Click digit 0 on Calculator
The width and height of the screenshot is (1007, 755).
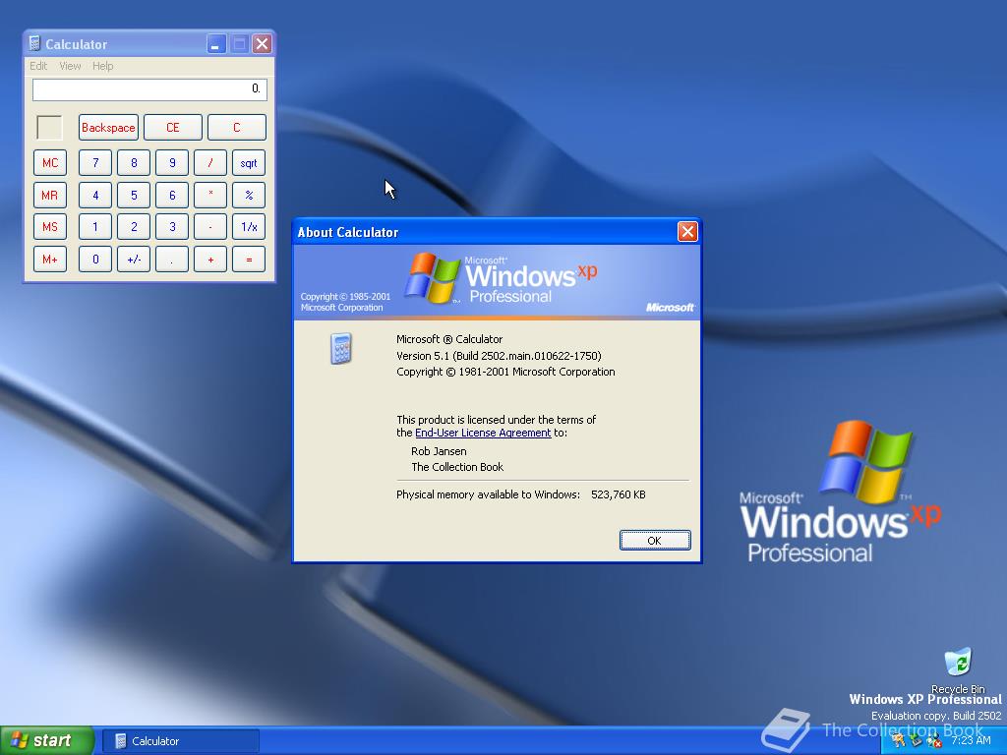[x=95, y=260]
